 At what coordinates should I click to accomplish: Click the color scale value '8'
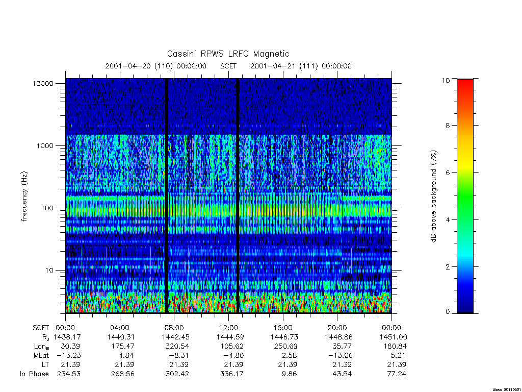tap(448, 126)
